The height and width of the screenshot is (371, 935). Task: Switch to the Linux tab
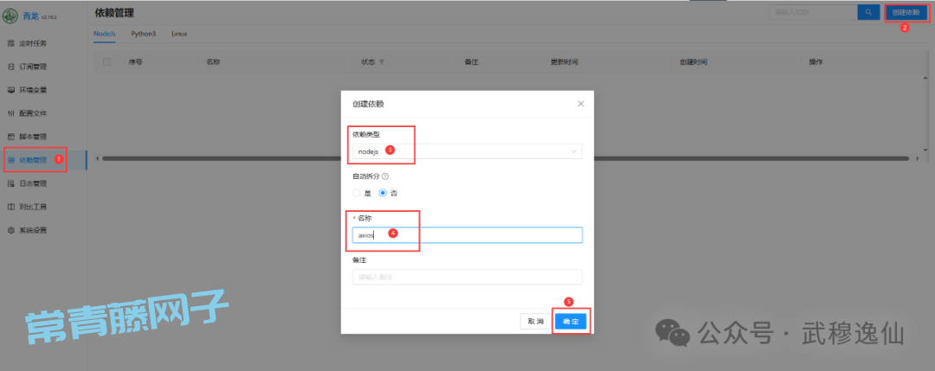coord(179,33)
